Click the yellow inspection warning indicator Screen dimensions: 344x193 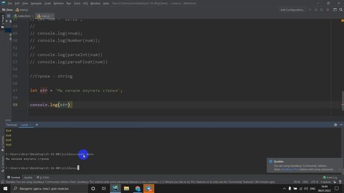(342, 20)
